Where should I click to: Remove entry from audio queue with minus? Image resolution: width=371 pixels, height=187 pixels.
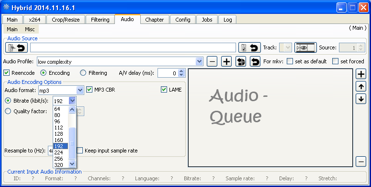(361, 162)
